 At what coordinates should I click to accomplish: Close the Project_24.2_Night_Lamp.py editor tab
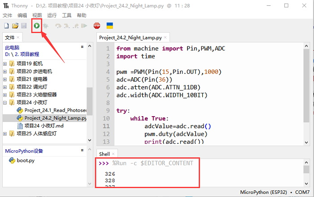tap(166, 38)
